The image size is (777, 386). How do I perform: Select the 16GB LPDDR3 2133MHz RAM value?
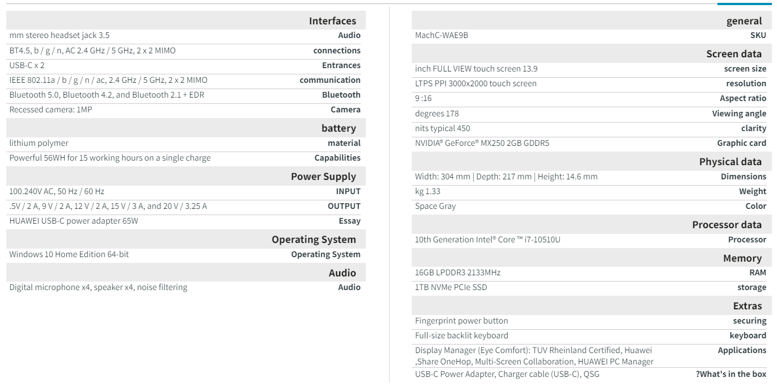[x=458, y=272]
